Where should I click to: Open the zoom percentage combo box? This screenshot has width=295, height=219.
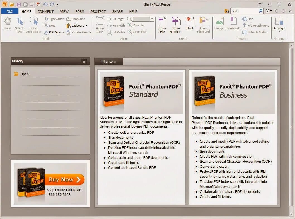(143, 19)
